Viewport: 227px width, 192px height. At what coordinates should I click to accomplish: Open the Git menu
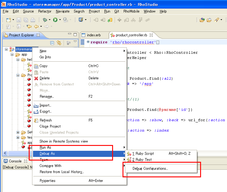[116, 11]
